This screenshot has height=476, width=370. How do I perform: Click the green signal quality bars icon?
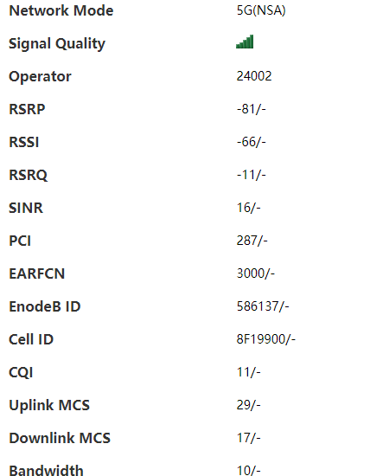(245, 42)
